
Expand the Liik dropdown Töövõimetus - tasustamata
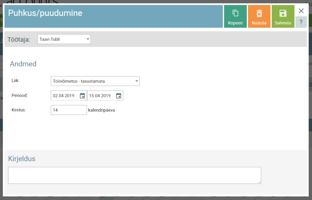click(95, 81)
